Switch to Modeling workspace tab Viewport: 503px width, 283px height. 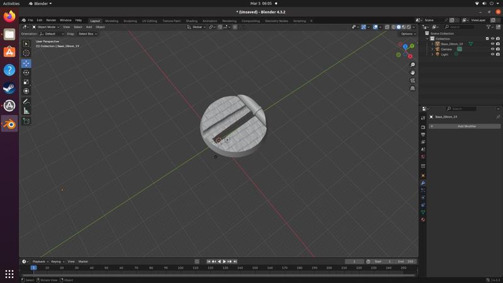point(112,21)
